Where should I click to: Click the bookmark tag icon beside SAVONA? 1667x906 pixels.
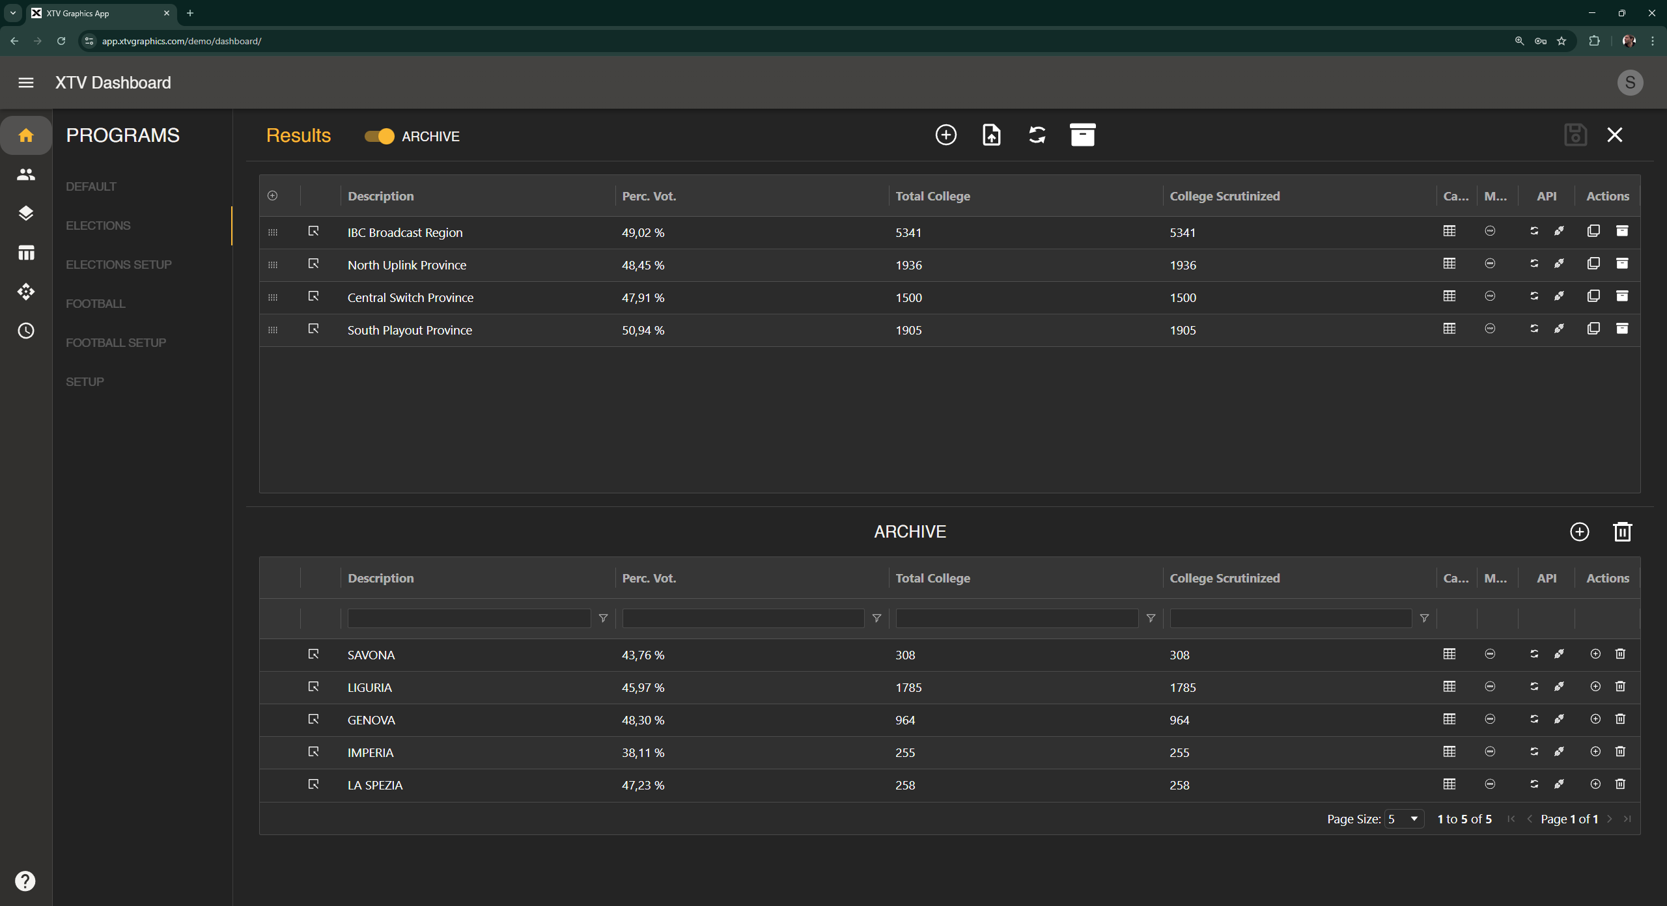[313, 654]
